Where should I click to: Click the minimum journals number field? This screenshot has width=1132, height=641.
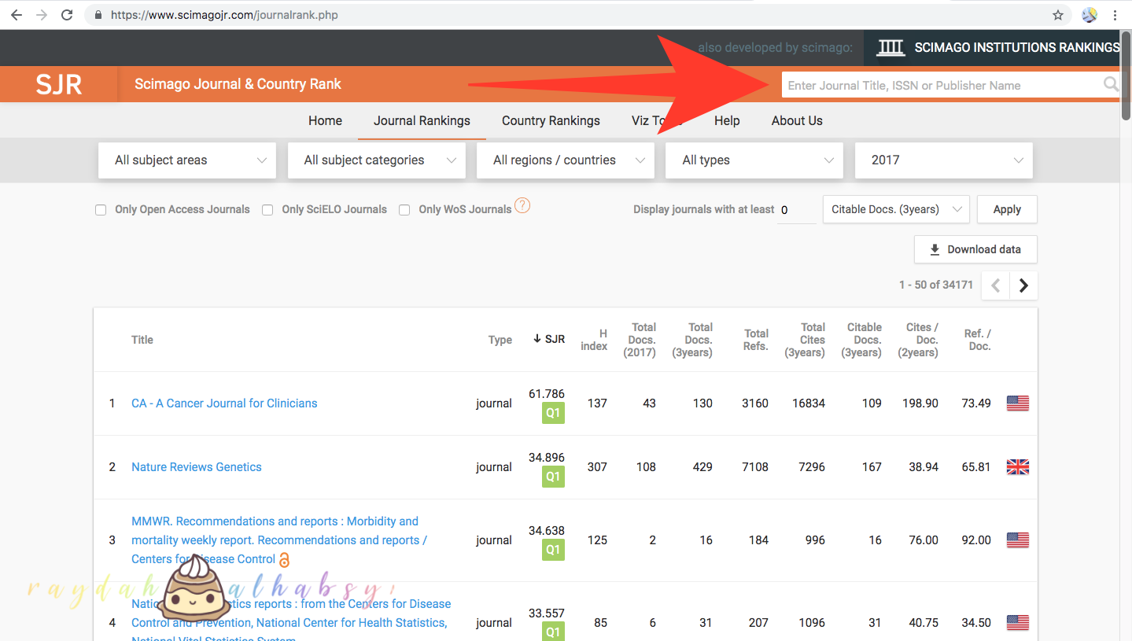tap(796, 210)
